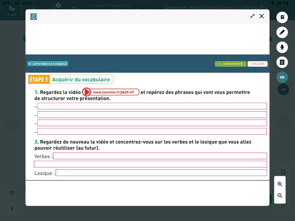Viewport: 295px width, 221px height.
Task: Go to the previous page arrow
Action: pos(12,123)
